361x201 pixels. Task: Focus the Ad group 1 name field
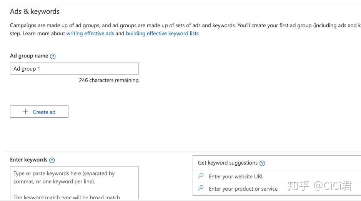click(74, 69)
